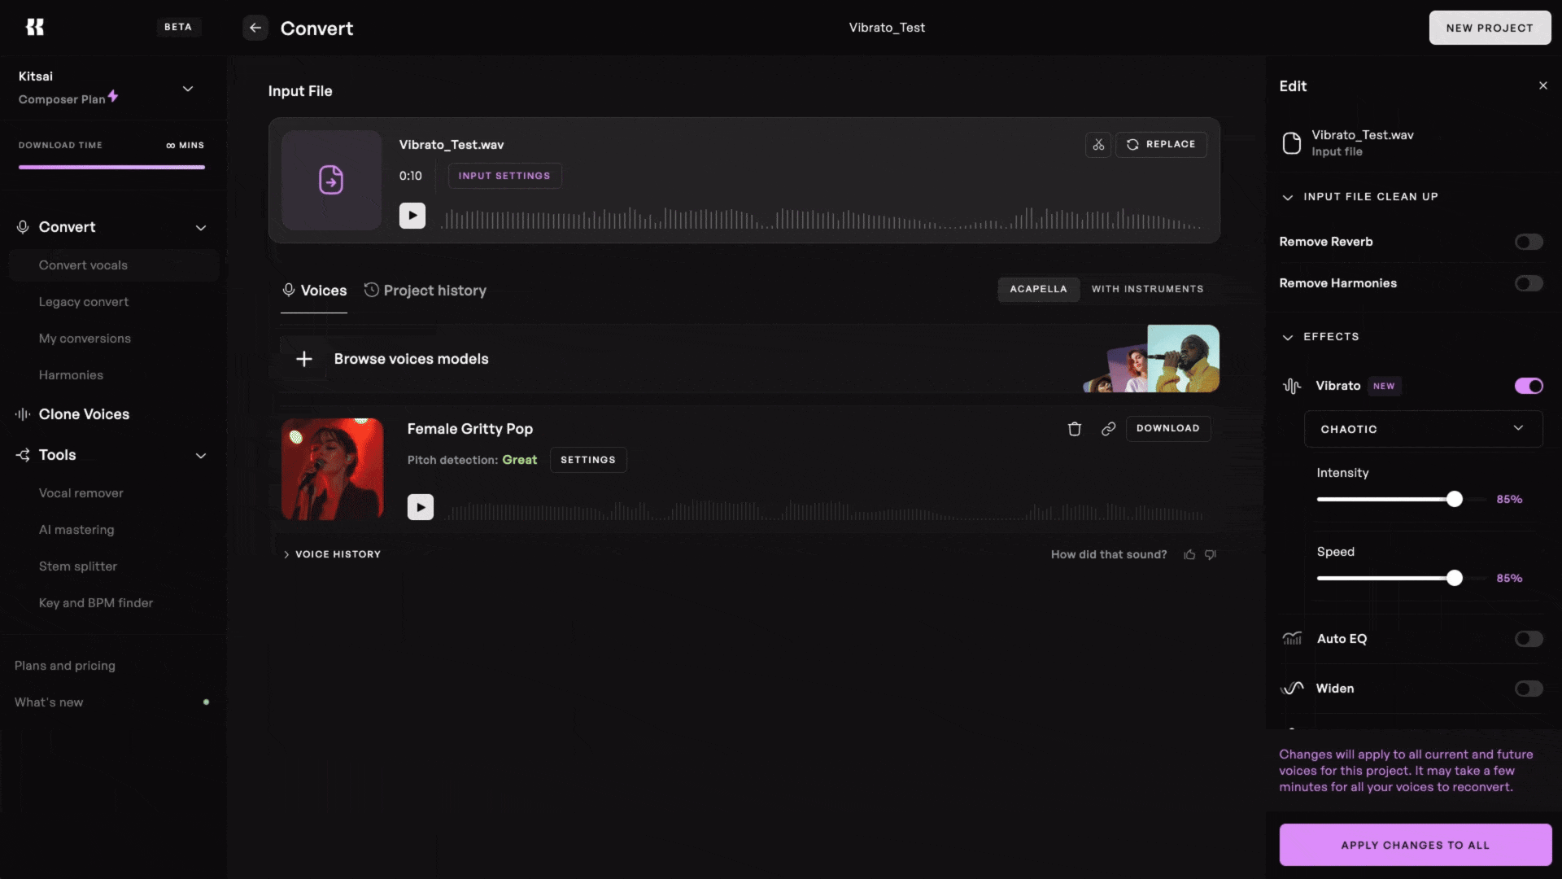Select With Instruments mode

pyautogui.click(x=1147, y=290)
